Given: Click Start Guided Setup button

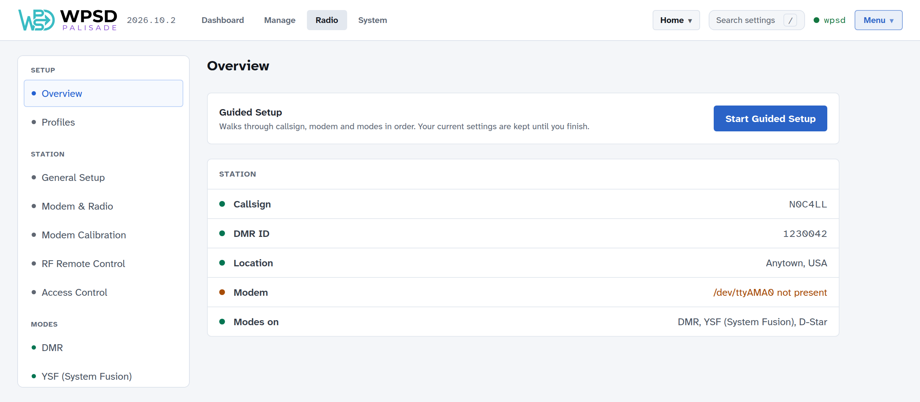Looking at the screenshot, I should point(770,118).
